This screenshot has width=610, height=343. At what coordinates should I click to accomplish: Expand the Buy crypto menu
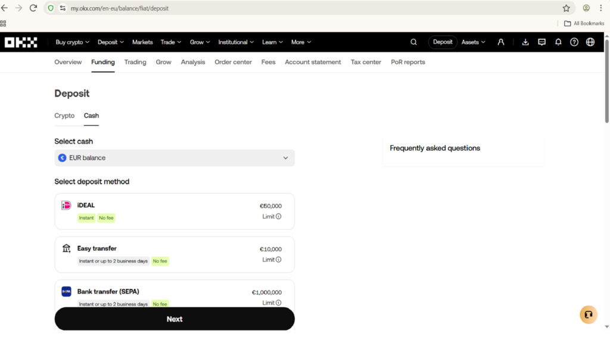(72, 42)
